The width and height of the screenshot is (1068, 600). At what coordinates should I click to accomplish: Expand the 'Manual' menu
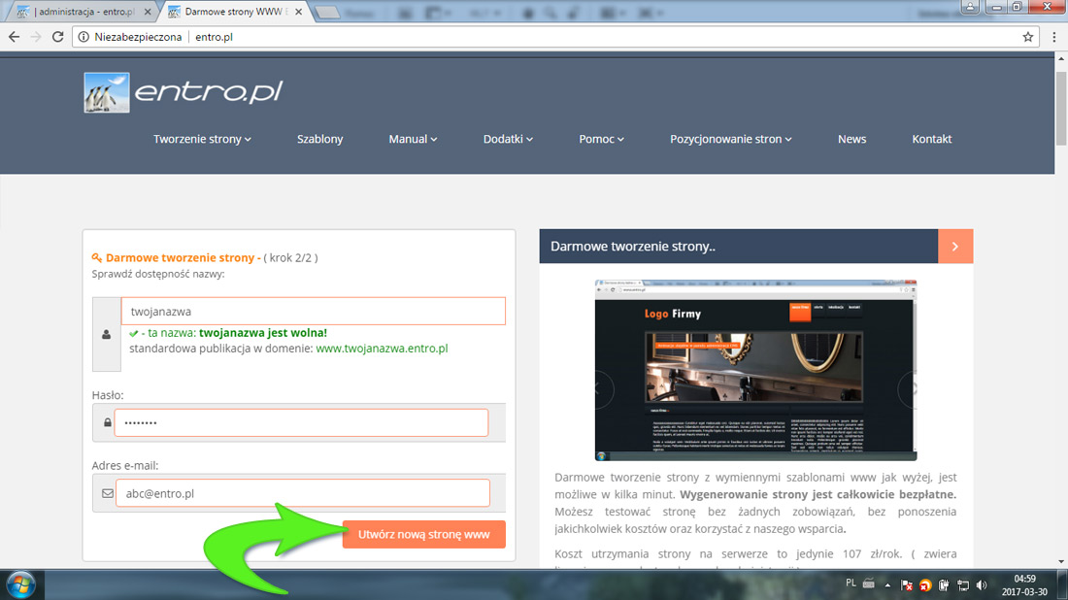(x=413, y=139)
